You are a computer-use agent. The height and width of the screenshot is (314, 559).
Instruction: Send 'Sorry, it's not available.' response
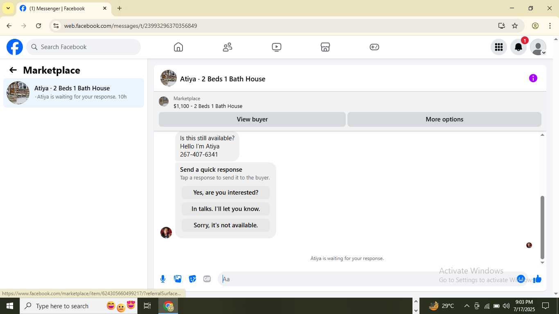click(x=226, y=225)
